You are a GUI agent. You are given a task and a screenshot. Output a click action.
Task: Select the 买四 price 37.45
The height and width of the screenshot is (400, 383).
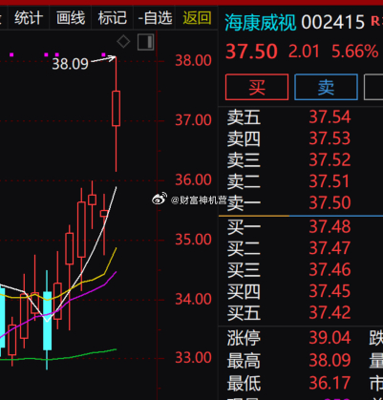pyautogui.click(x=330, y=291)
